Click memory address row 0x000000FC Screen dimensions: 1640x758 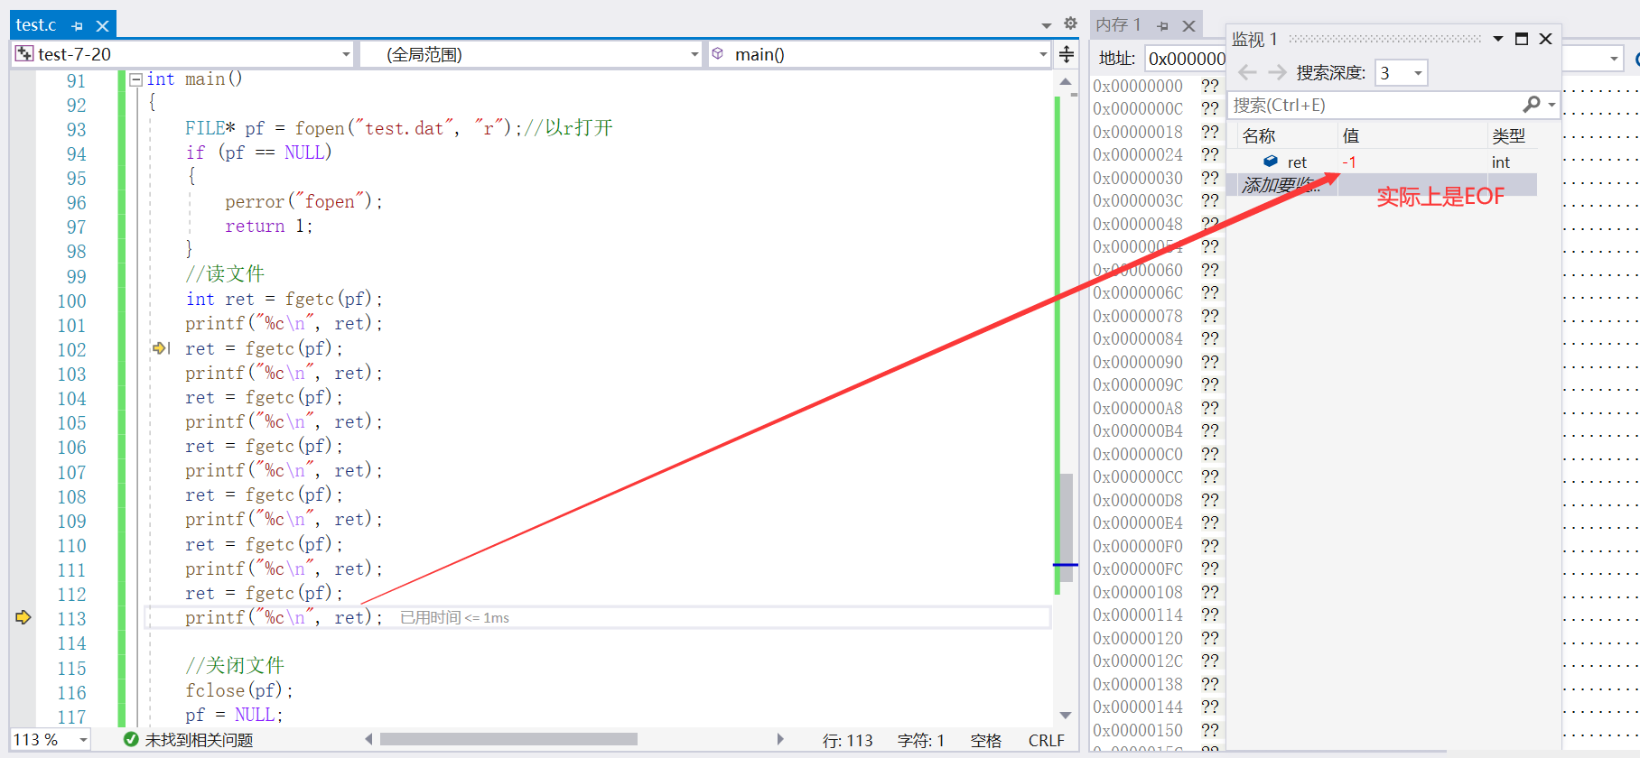pos(1138,568)
